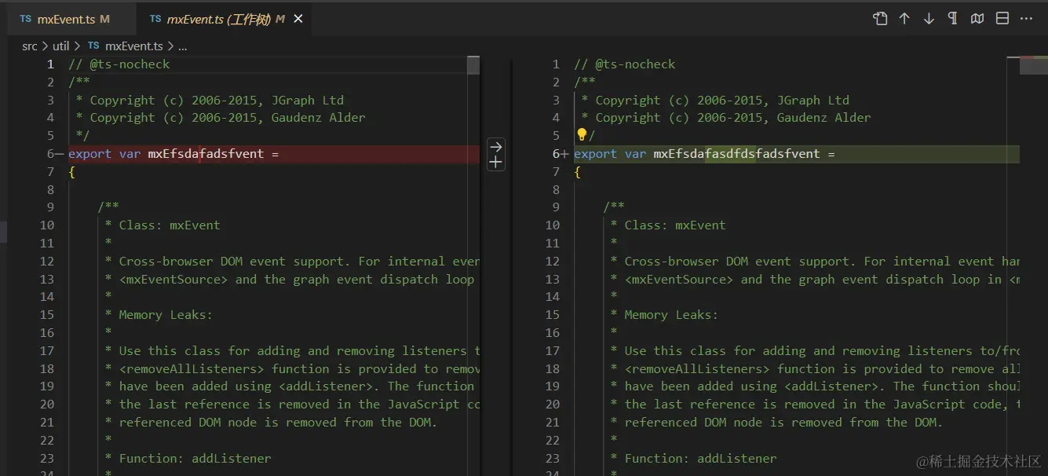Toggle inline view with split layout icon

pos(1002,19)
